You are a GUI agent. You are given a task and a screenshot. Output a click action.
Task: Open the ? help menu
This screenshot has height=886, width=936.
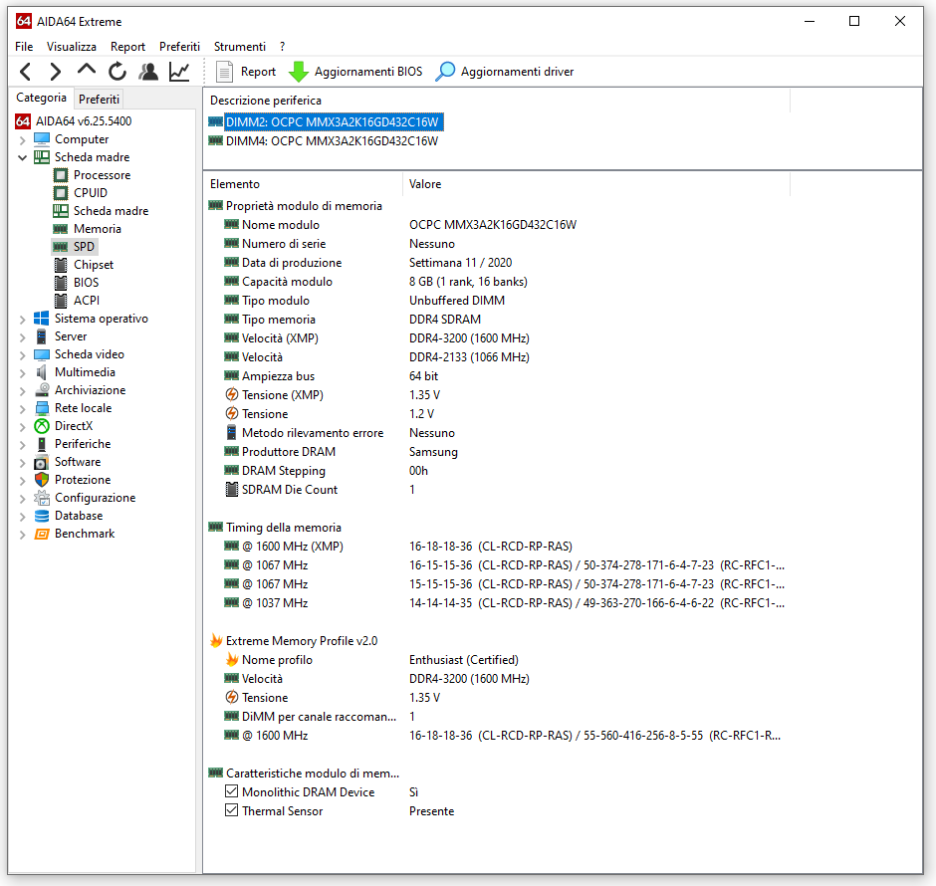(283, 47)
